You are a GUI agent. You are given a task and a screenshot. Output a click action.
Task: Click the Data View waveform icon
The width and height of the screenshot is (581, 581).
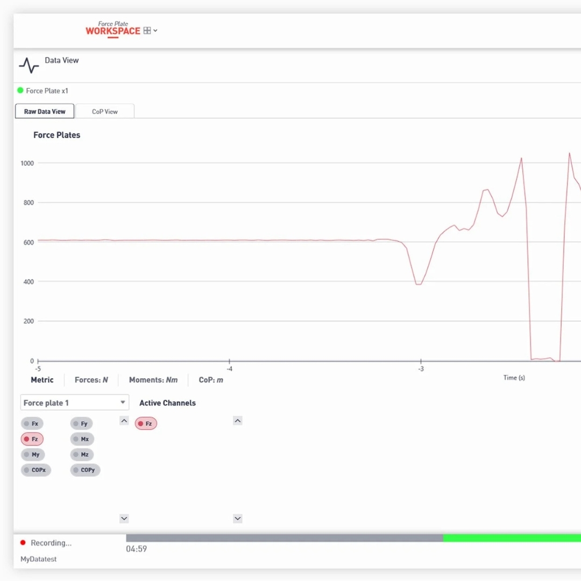point(29,65)
